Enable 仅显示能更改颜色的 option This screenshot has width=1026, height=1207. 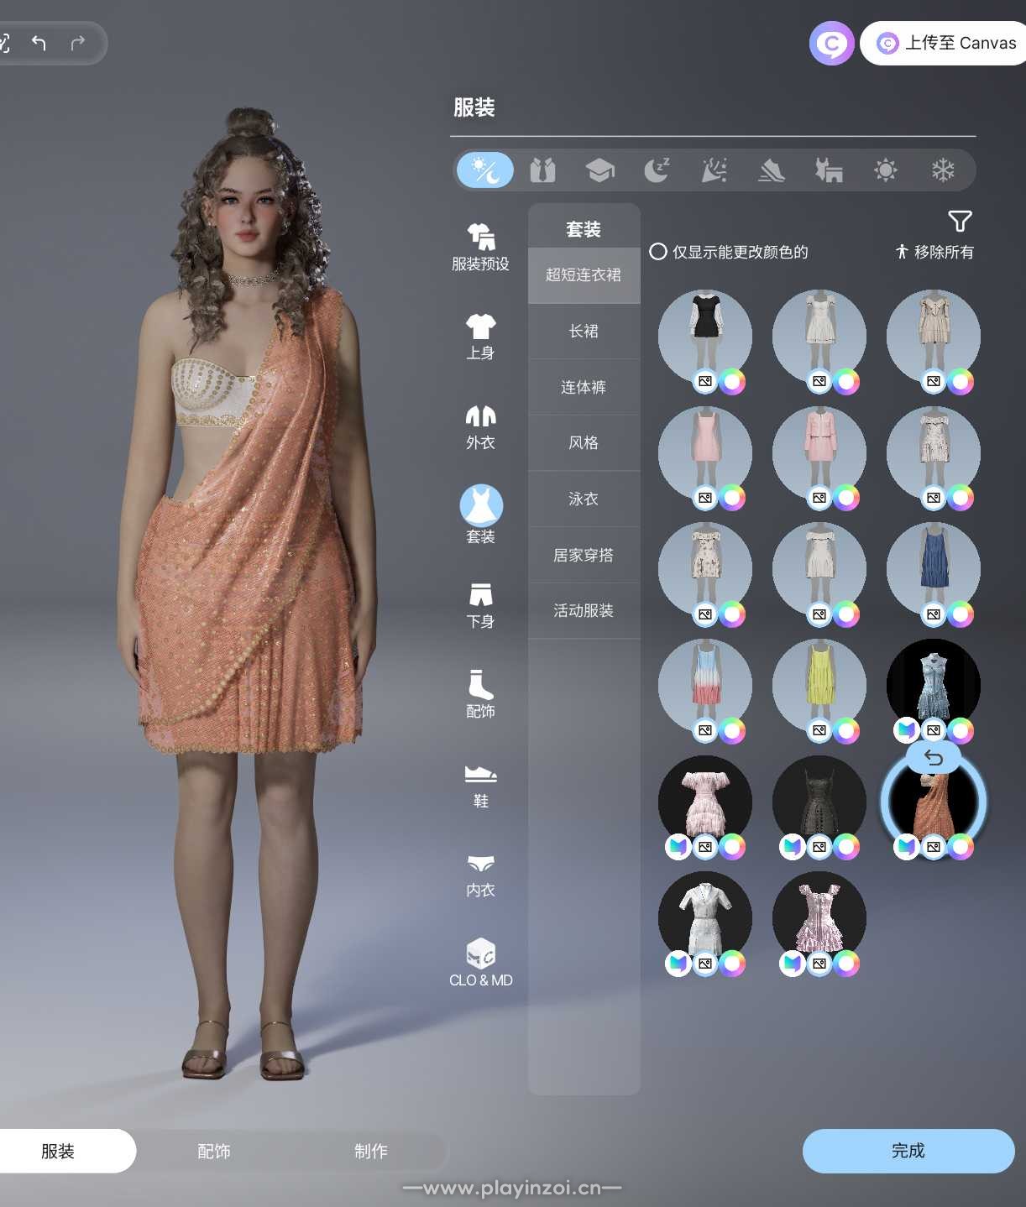click(x=658, y=252)
